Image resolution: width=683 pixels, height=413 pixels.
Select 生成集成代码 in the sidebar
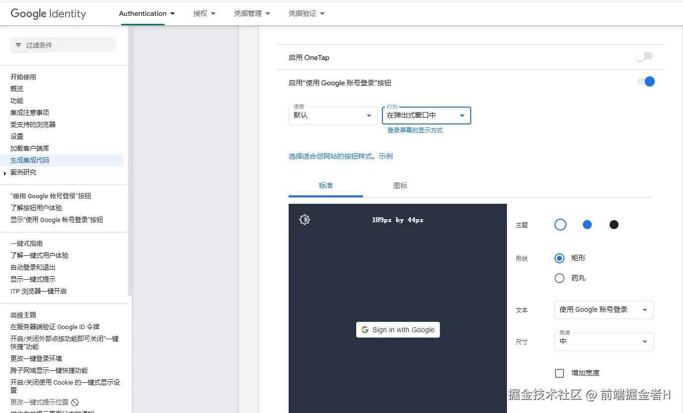(x=30, y=160)
